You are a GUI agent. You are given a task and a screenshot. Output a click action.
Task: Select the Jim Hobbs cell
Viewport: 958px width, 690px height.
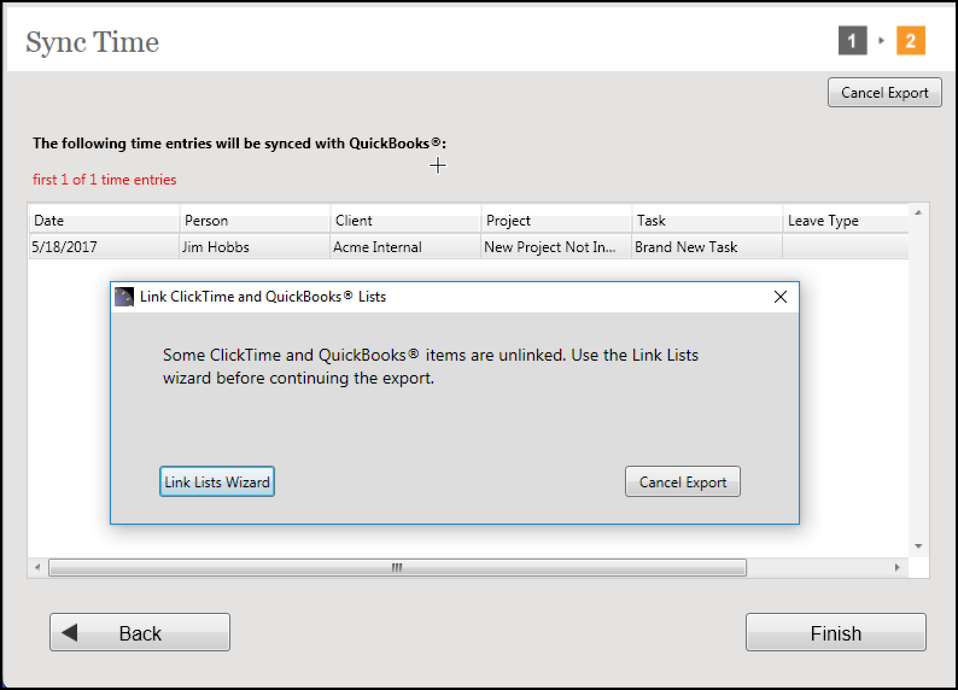click(255, 247)
